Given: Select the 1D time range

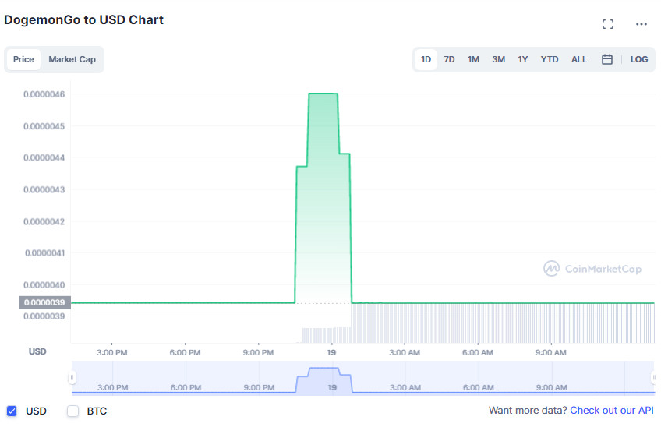Looking at the screenshot, I should [426, 59].
